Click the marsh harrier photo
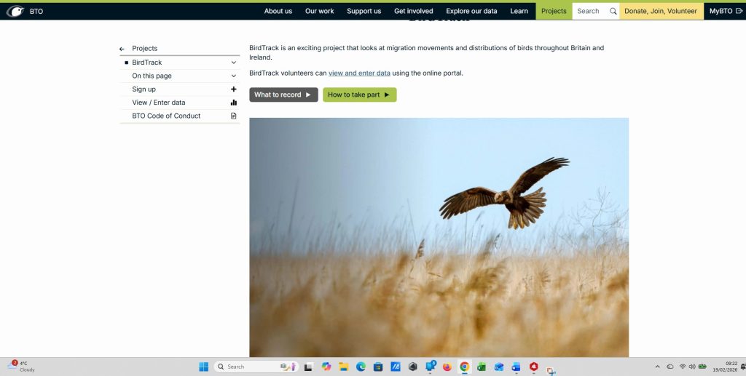The width and height of the screenshot is (746, 376). pos(439,237)
